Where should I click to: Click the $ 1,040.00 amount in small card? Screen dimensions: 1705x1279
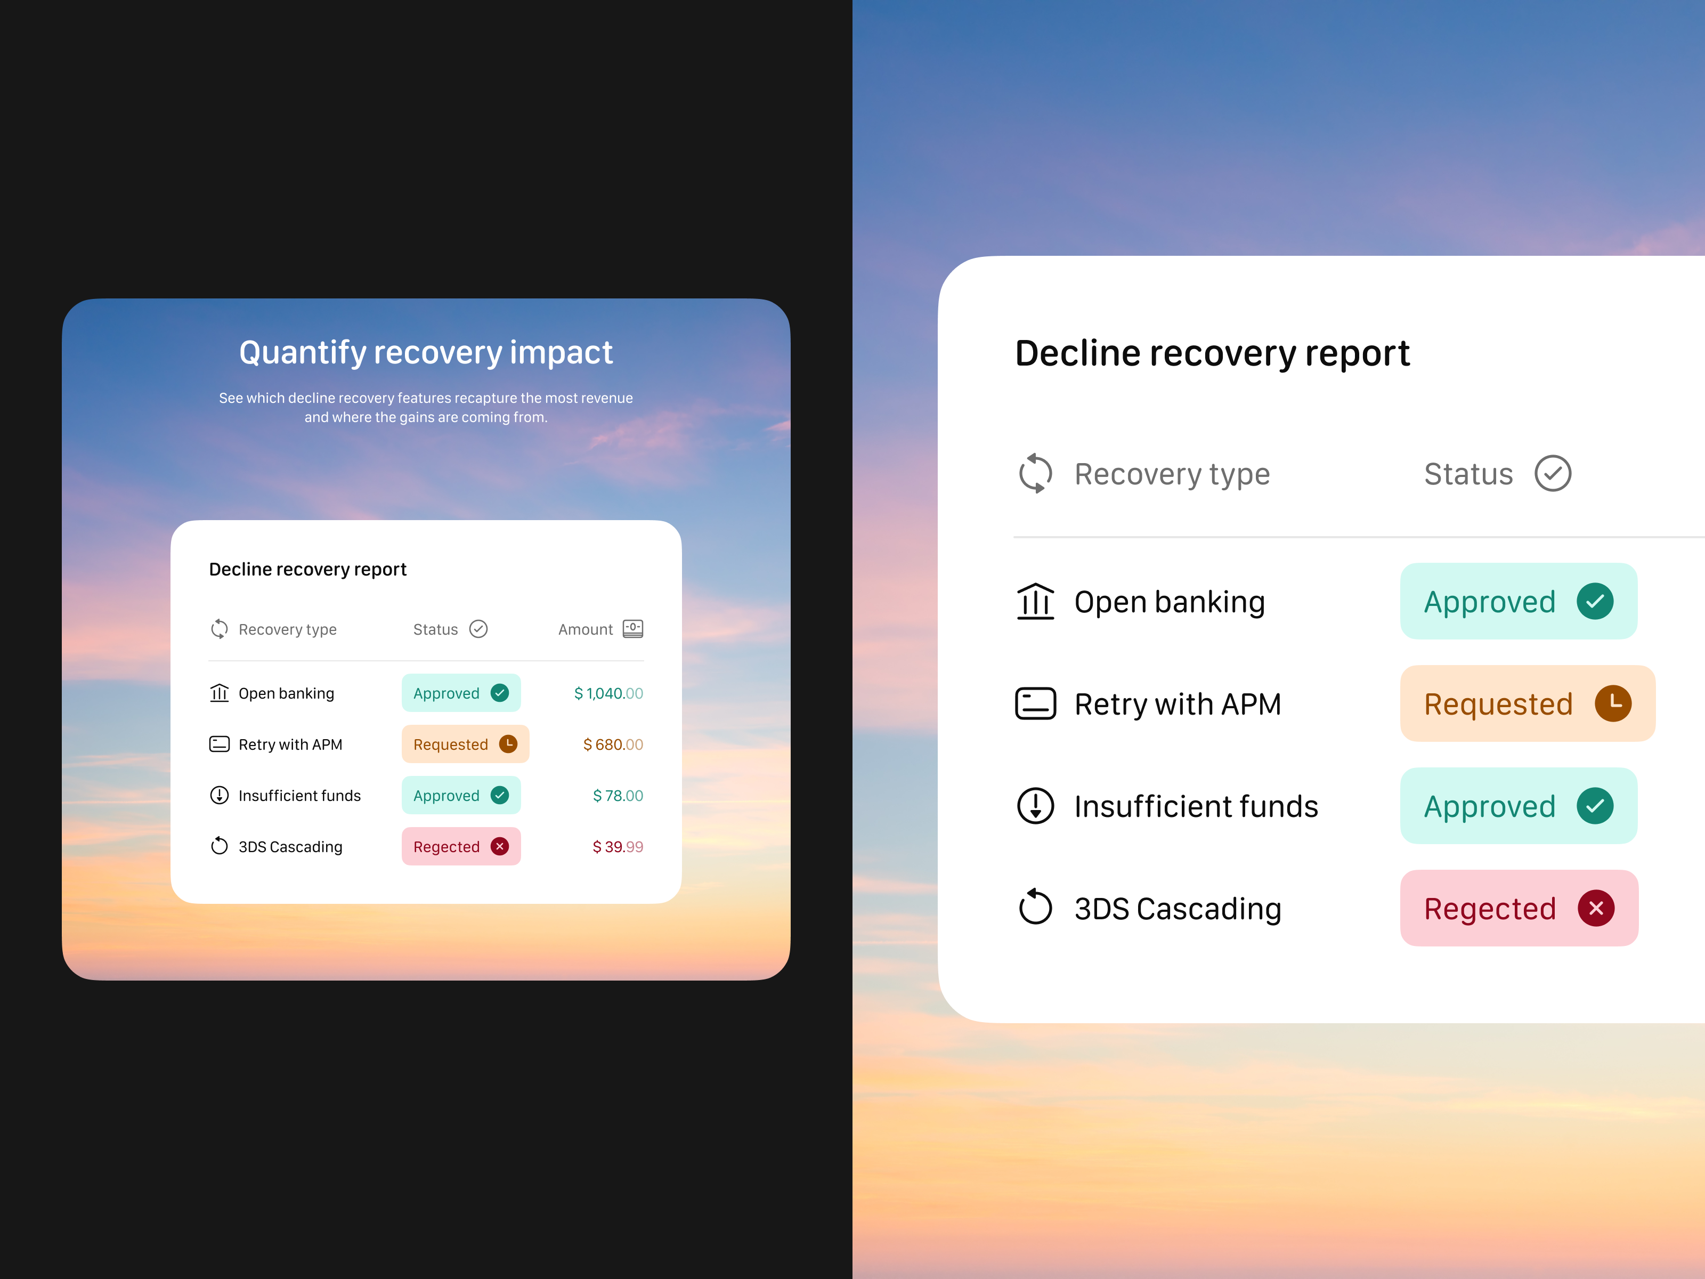608,693
